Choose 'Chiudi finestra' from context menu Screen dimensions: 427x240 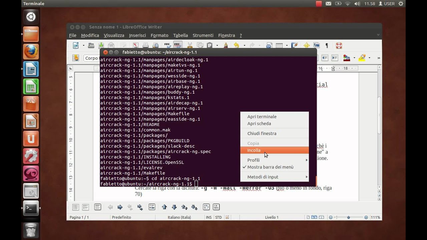tap(274, 133)
